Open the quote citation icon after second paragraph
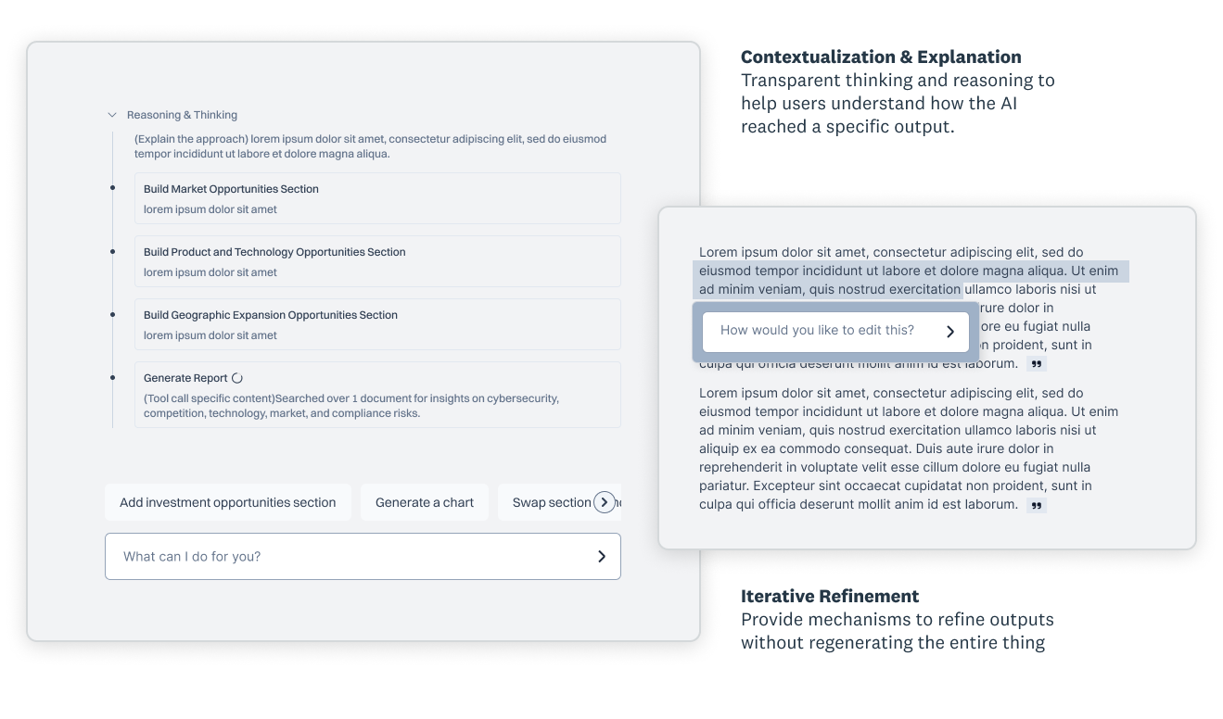The width and height of the screenshot is (1223, 719). [x=1037, y=505]
